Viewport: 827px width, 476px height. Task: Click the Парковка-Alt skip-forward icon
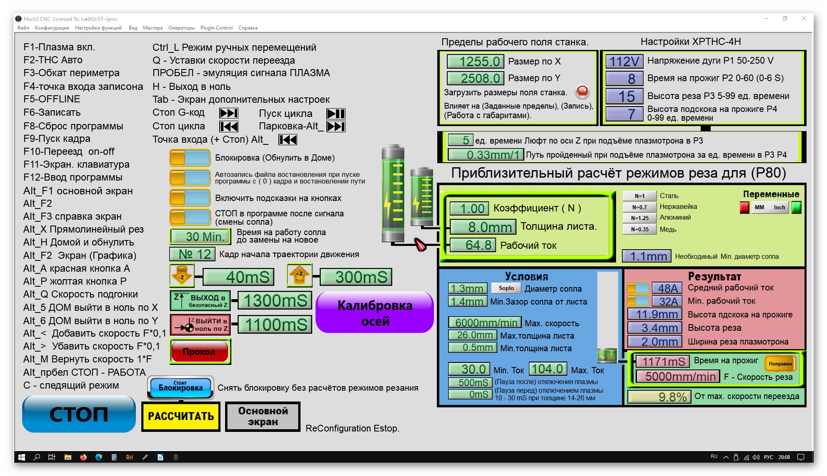[x=336, y=126]
